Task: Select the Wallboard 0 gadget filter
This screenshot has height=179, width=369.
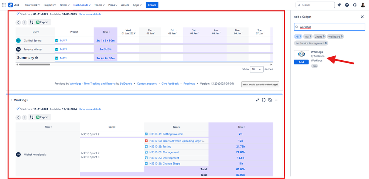Action: pyautogui.click(x=335, y=37)
